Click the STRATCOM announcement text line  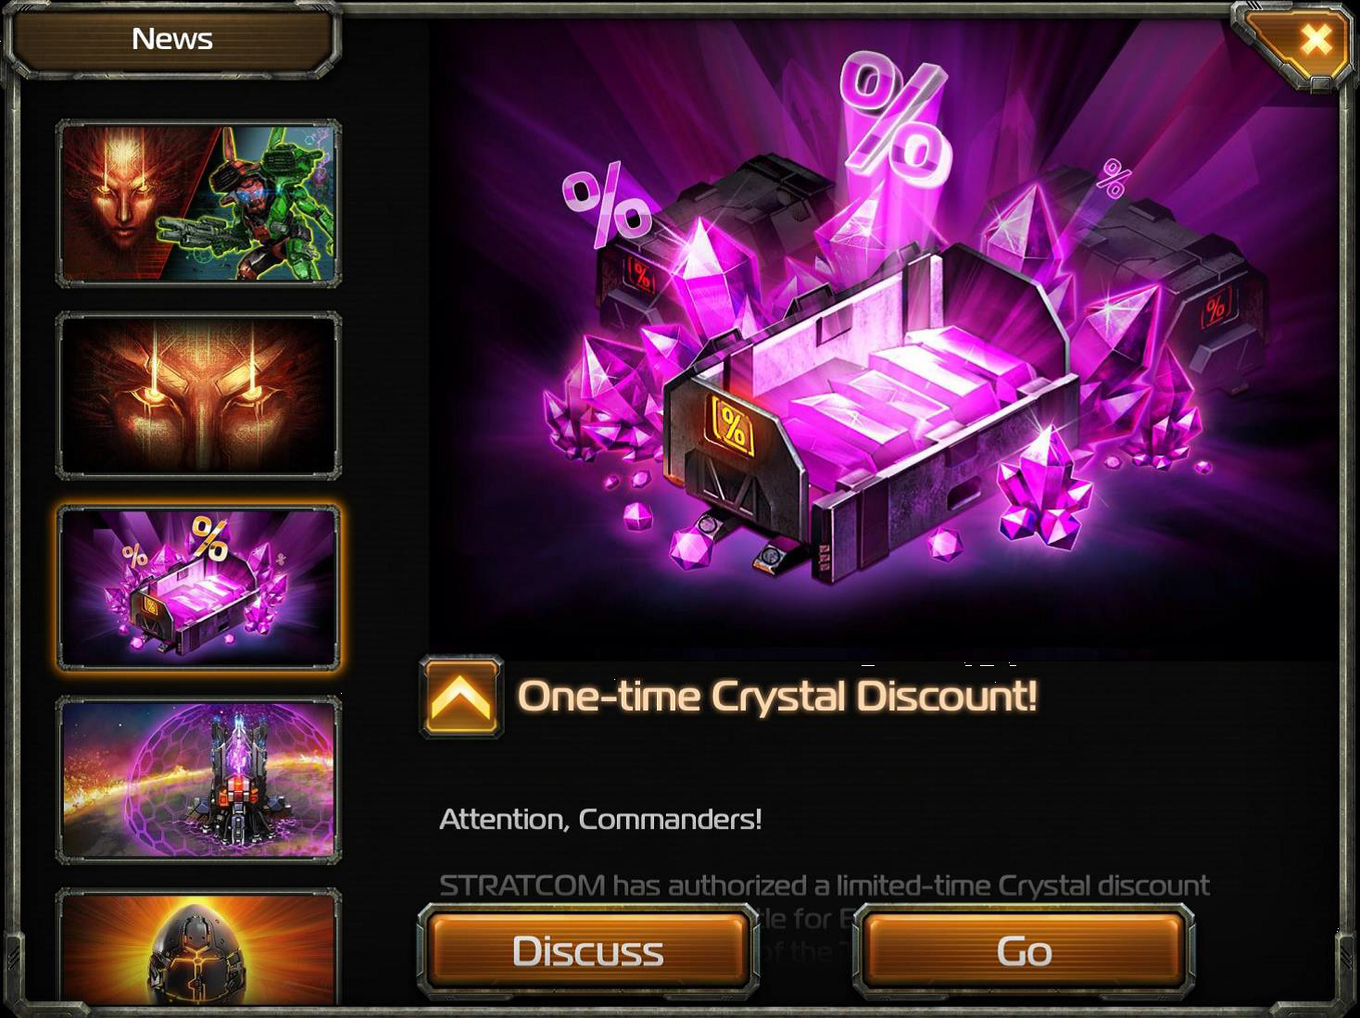[x=825, y=886]
